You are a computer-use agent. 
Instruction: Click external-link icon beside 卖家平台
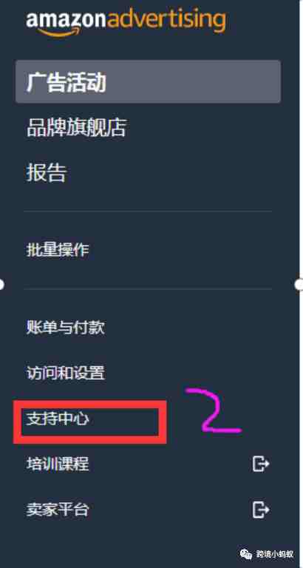[x=261, y=510]
